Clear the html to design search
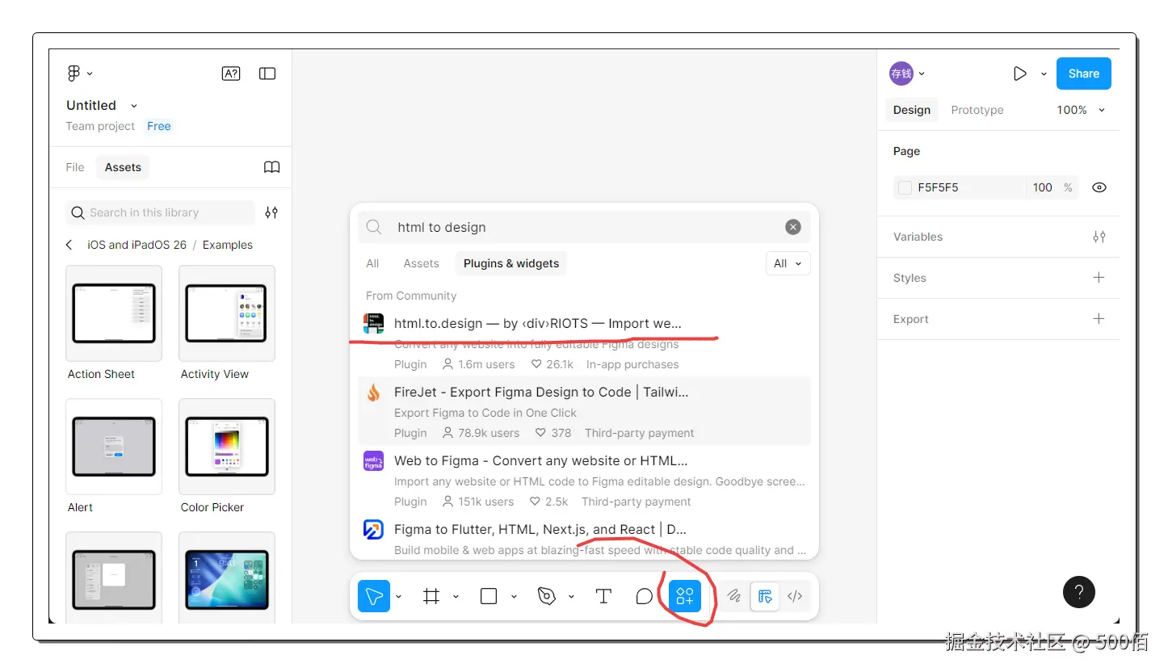 coord(793,227)
